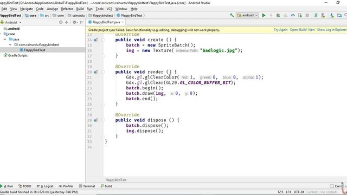The width and height of the screenshot is (347, 195).
Task: Open the Edit menu
Action: (4, 9)
